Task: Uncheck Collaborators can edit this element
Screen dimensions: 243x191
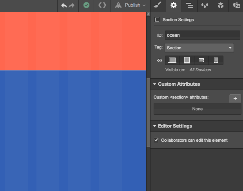Action: point(156,140)
